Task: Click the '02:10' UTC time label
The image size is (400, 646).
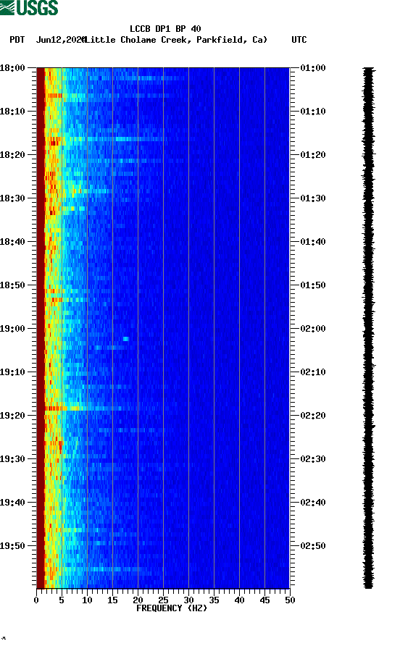Action: point(313,372)
